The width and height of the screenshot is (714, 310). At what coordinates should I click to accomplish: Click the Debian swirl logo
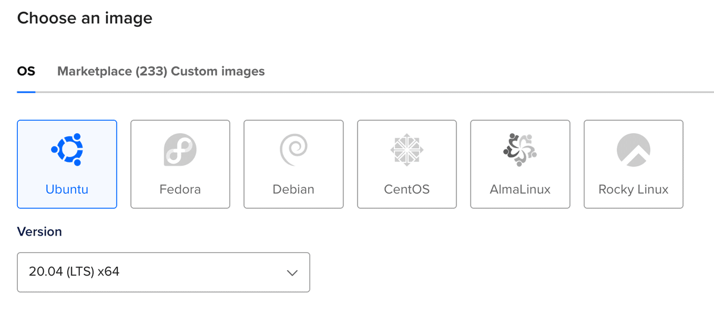pyautogui.click(x=293, y=150)
